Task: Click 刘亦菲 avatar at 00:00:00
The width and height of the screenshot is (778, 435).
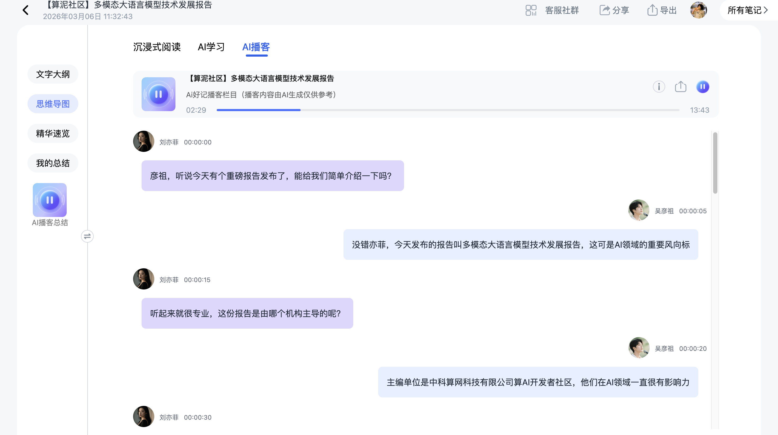Action: pyautogui.click(x=144, y=141)
